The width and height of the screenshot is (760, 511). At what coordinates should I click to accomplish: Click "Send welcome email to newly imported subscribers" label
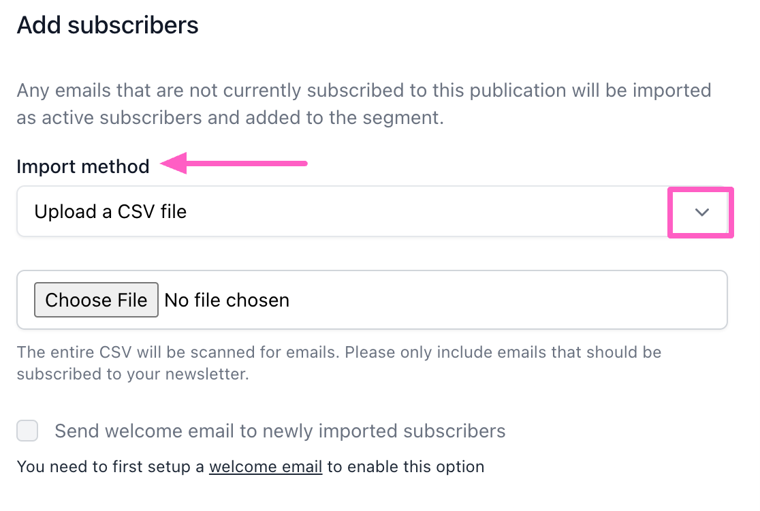click(x=280, y=431)
